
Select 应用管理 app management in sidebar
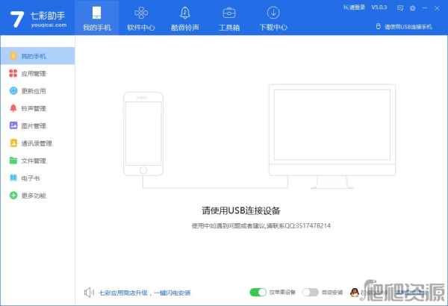pos(33,74)
